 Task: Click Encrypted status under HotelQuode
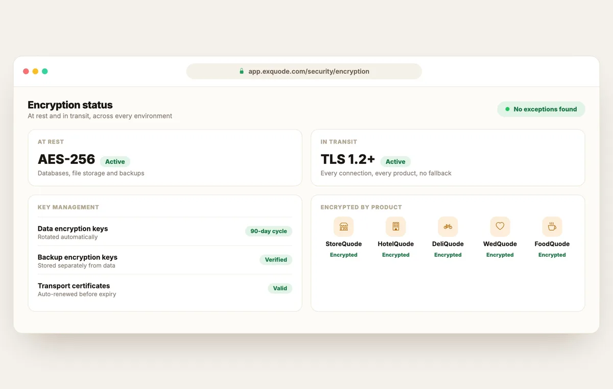[x=396, y=255]
